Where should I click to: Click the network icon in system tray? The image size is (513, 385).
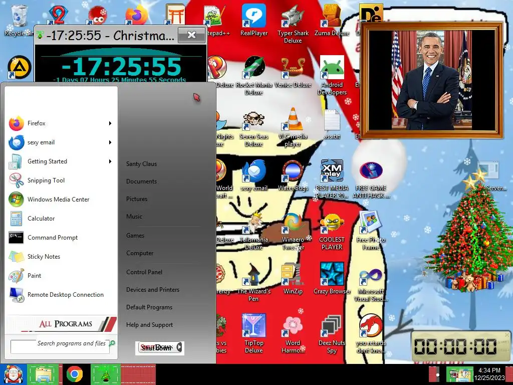tap(453, 374)
